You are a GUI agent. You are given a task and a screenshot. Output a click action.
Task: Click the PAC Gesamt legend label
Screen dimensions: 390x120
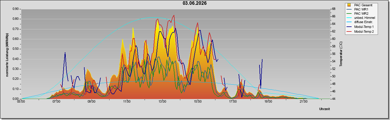(363, 5)
